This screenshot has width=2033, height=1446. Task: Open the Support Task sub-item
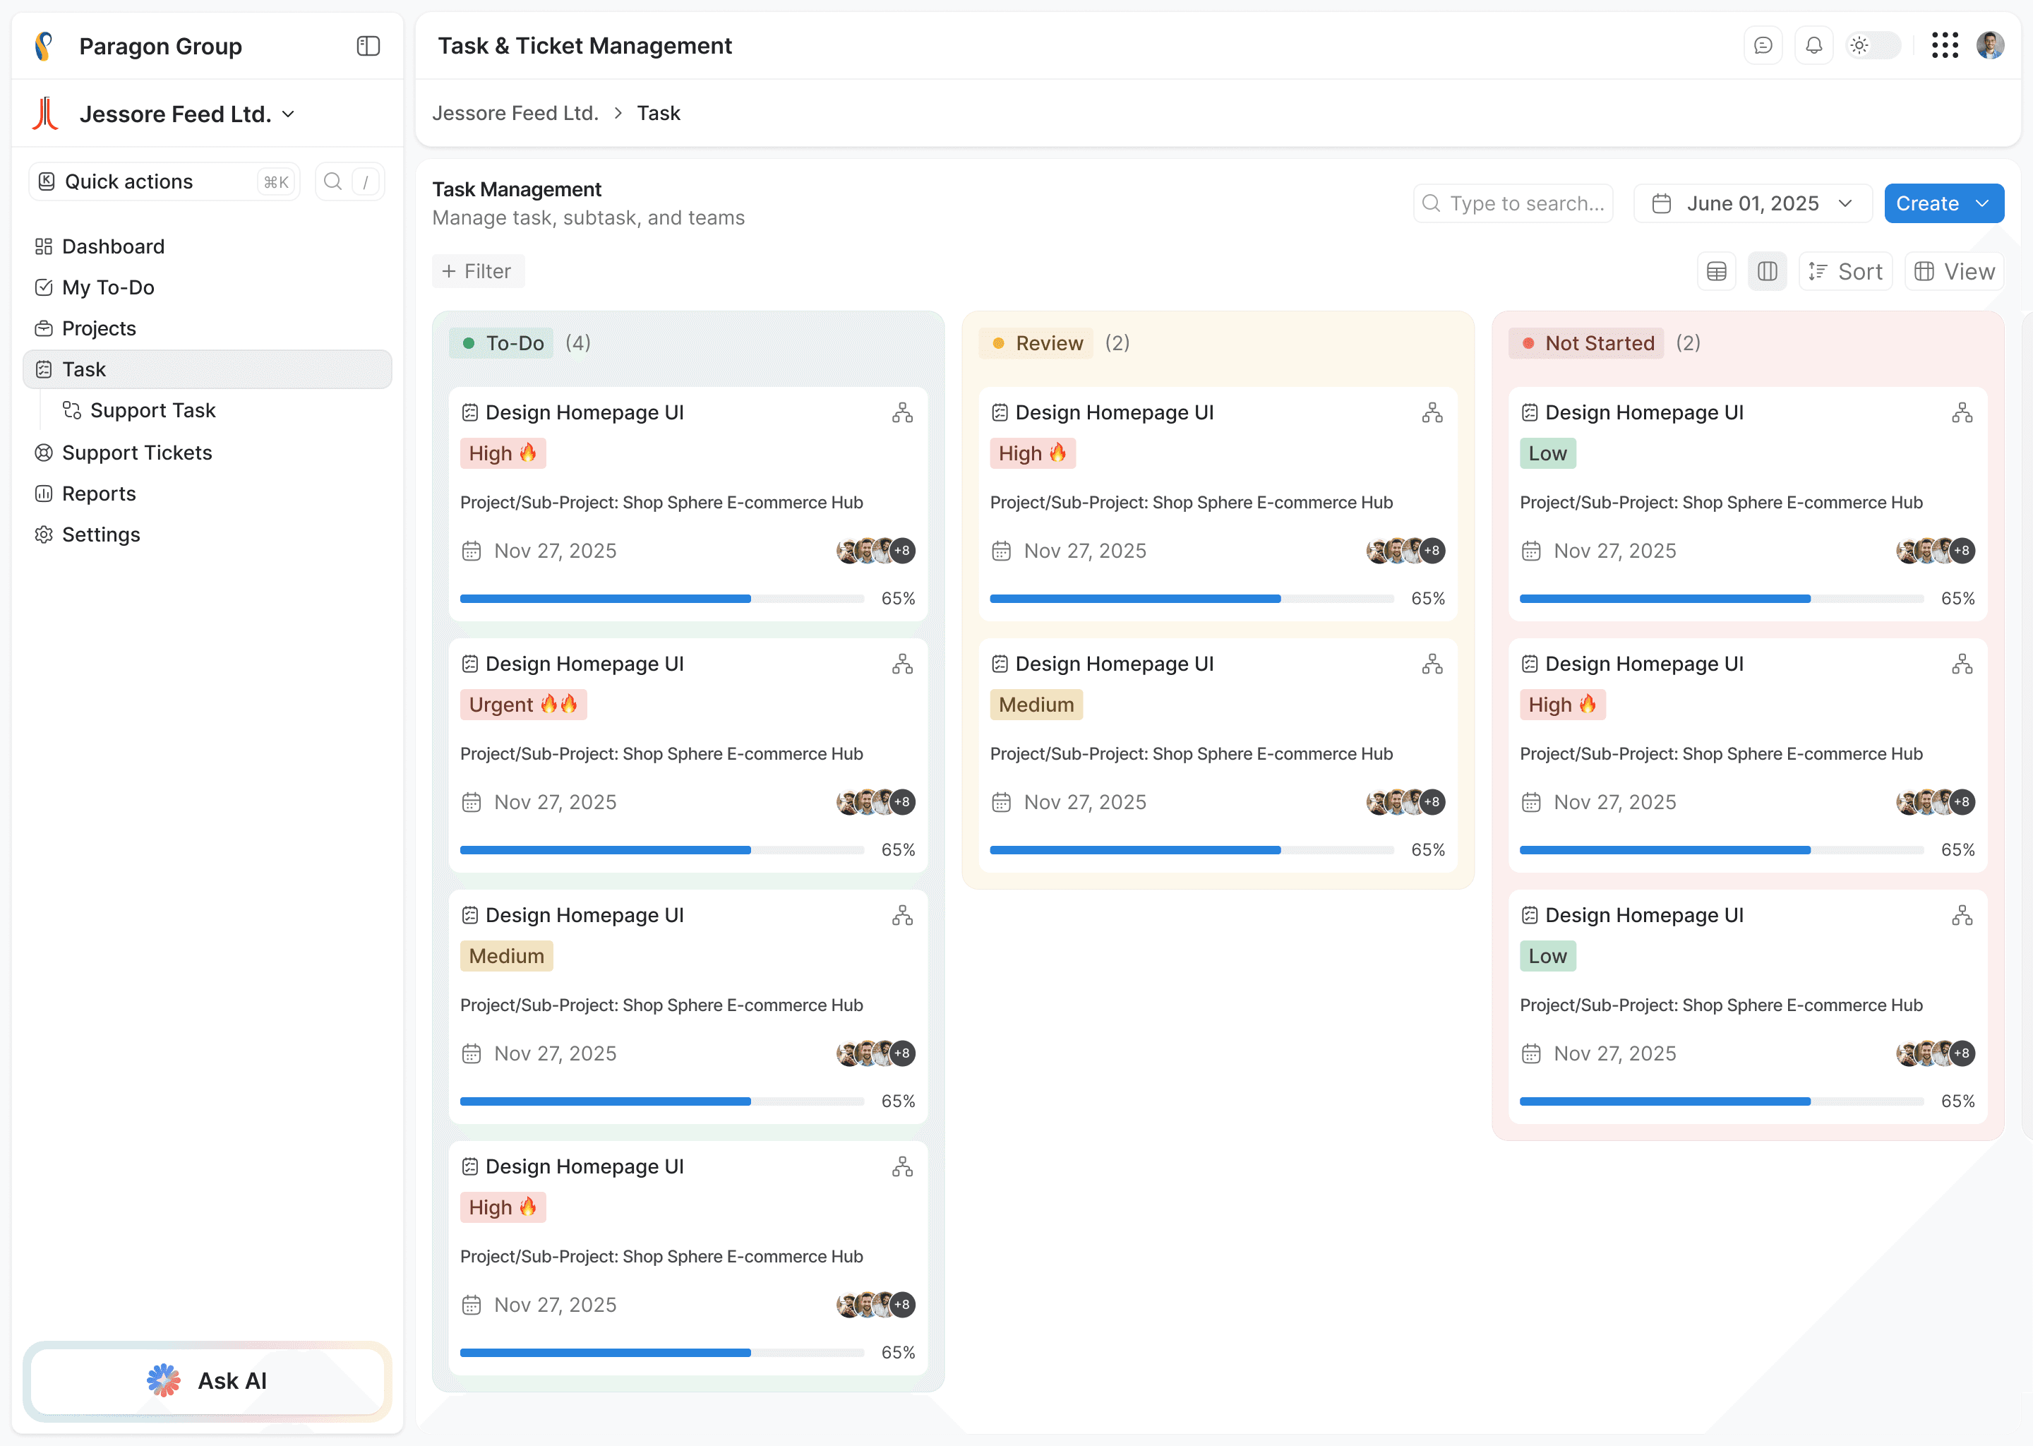click(152, 410)
